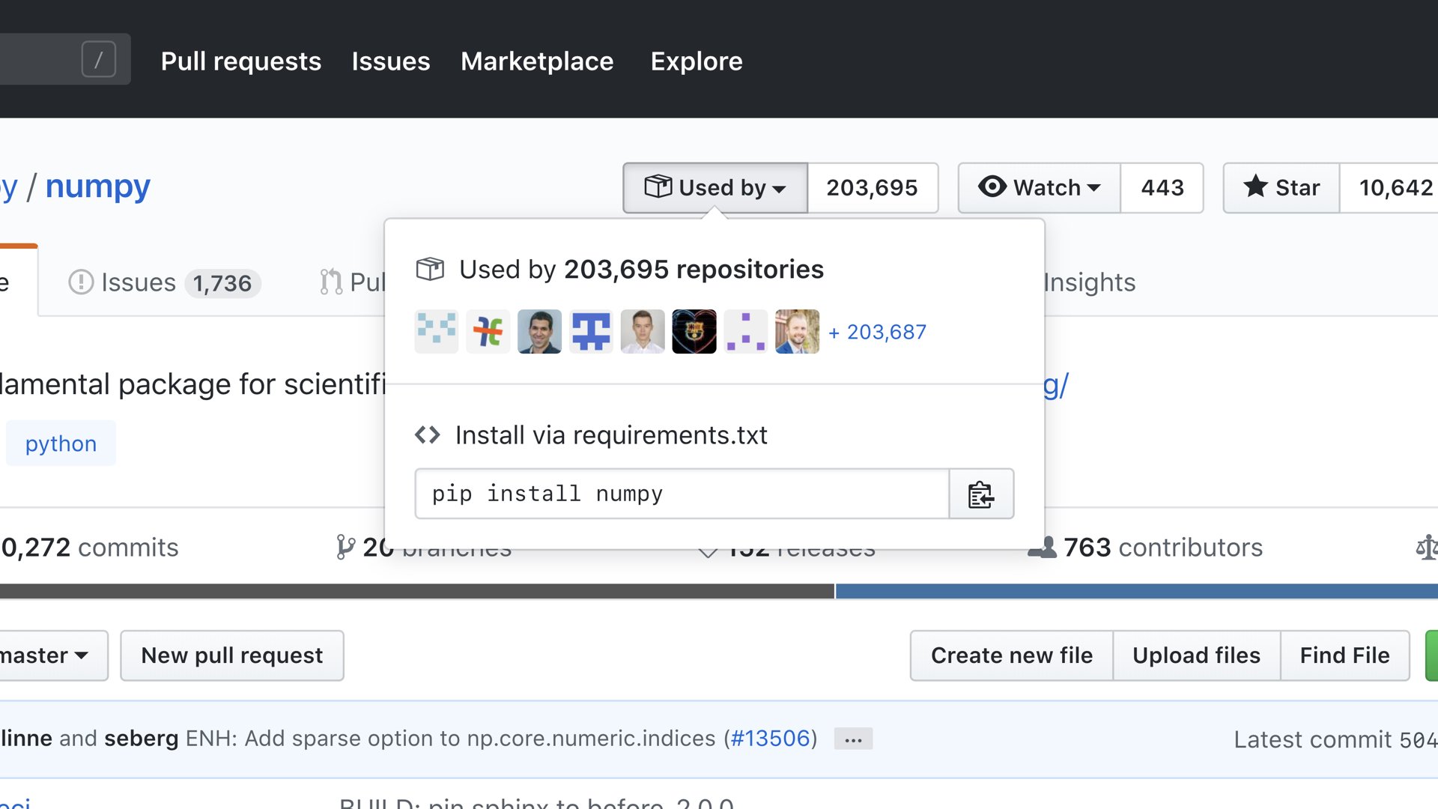Switch to the Issues 1,736 tab

coord(165,282)
